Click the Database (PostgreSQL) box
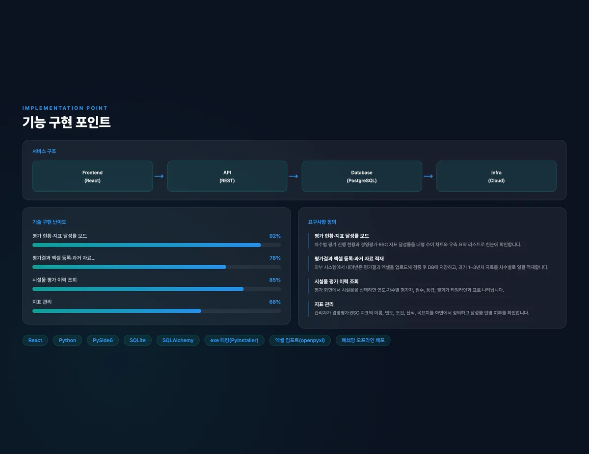This screenshot has height=454, width=589. pos(362,177)
